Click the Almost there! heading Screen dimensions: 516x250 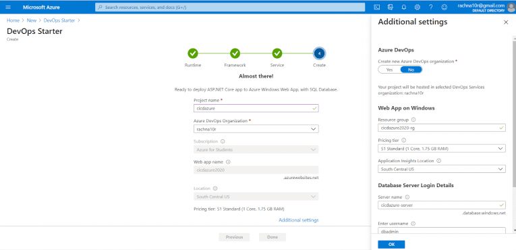point(256,76)
